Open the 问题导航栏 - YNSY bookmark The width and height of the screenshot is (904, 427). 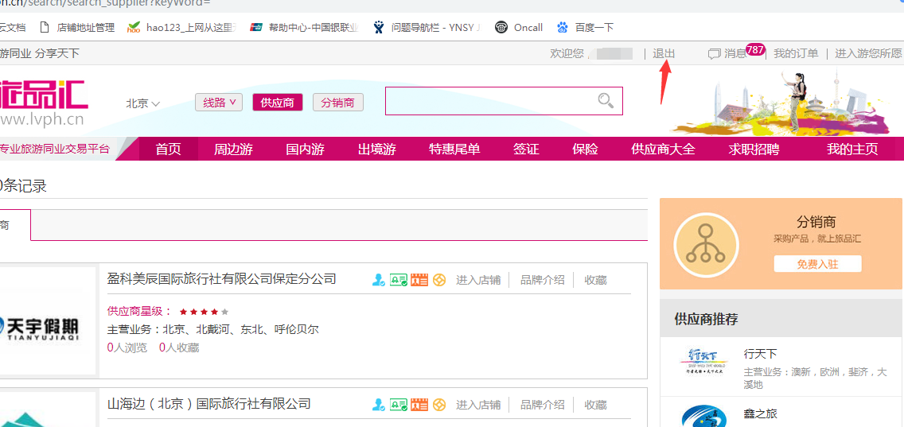coord(427,27)
